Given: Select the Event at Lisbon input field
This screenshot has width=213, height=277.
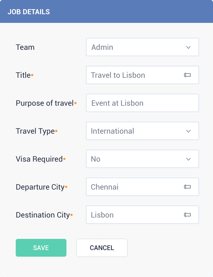Looking at the screenshot, I should point(143,103).
